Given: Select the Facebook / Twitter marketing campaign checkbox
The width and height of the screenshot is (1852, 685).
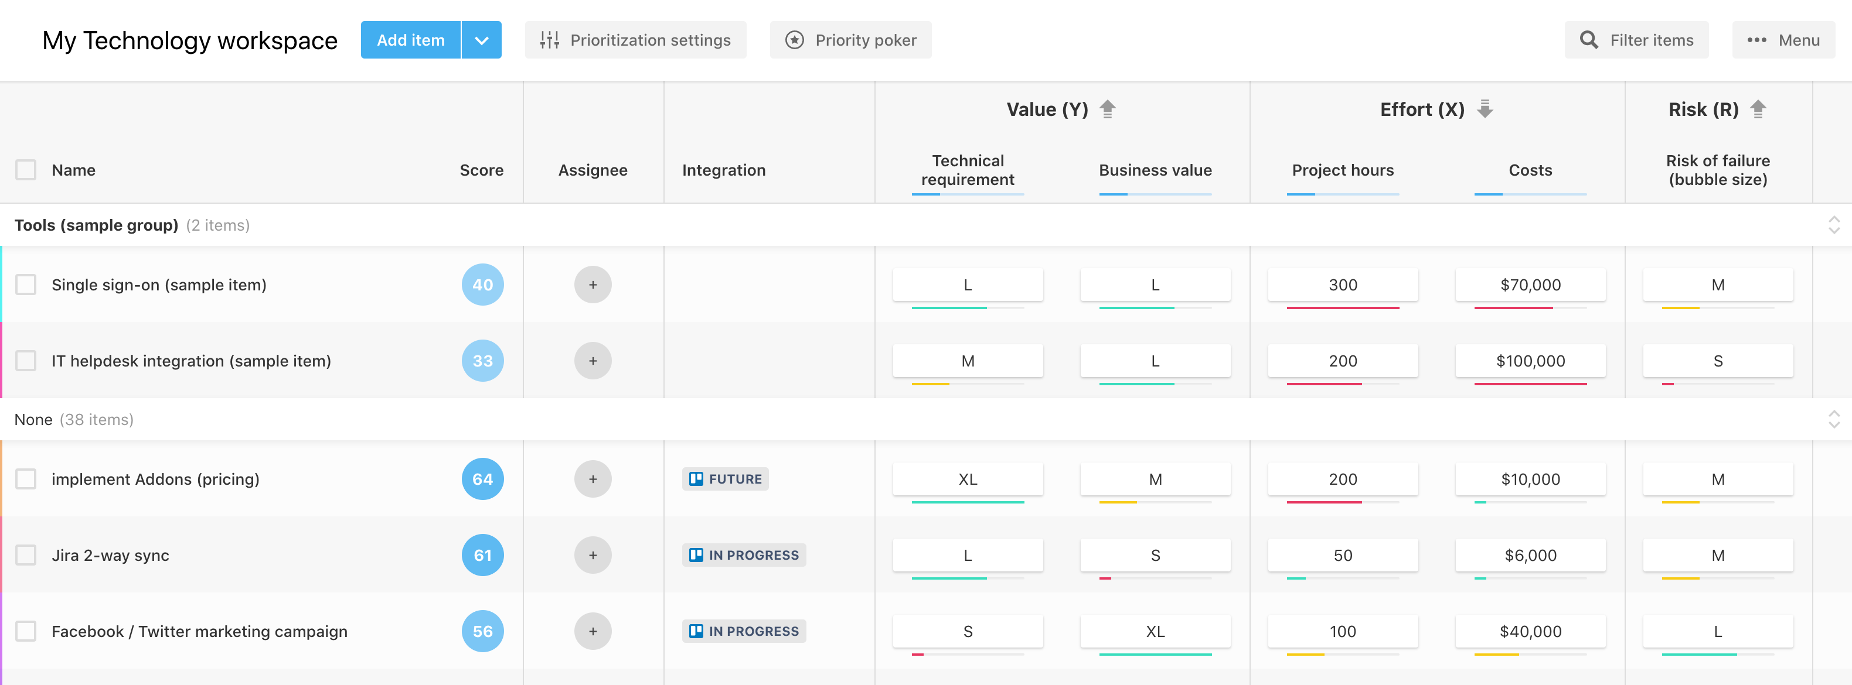Looking at the screenshot, I should [26, 631].
